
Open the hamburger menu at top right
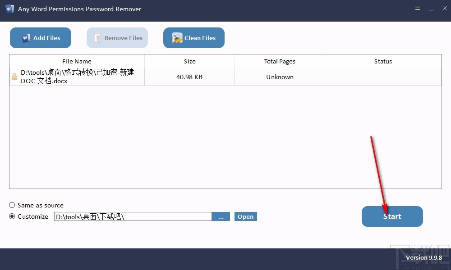(417, 8)
